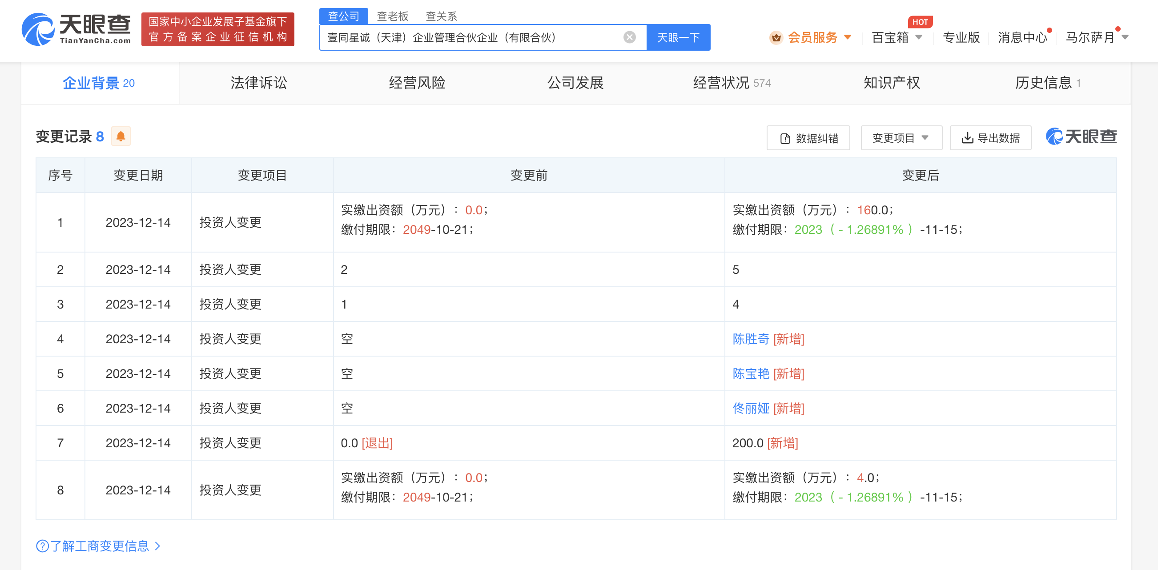Clear the search box text
Image resolution: width=1158 pixels, height=570 pixels.
tap(629, 37)
